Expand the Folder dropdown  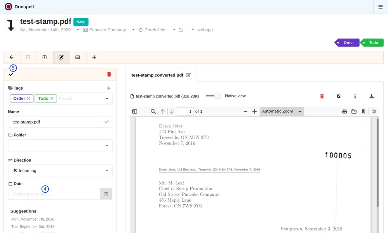pos(60,145)
